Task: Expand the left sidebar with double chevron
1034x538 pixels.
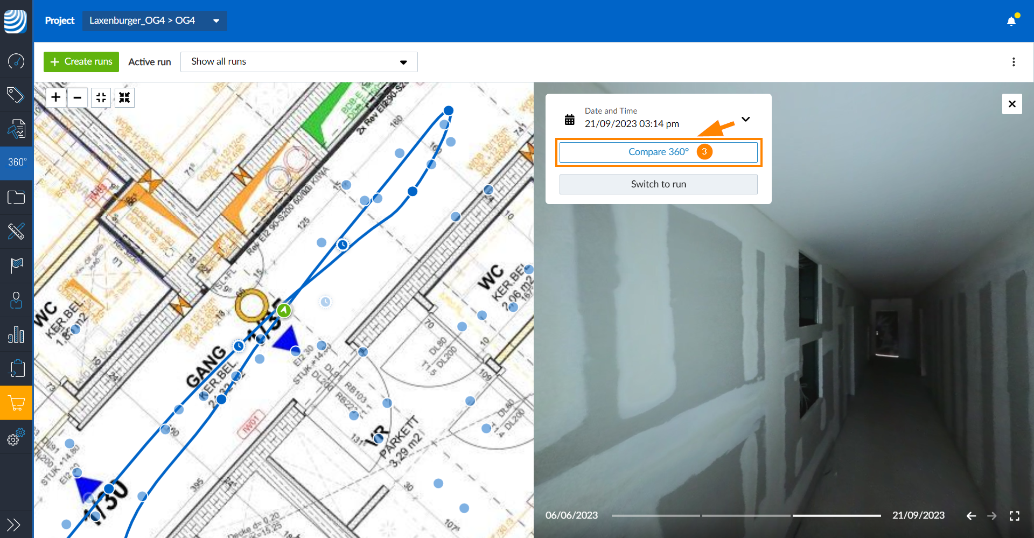Action: (13, 524)
